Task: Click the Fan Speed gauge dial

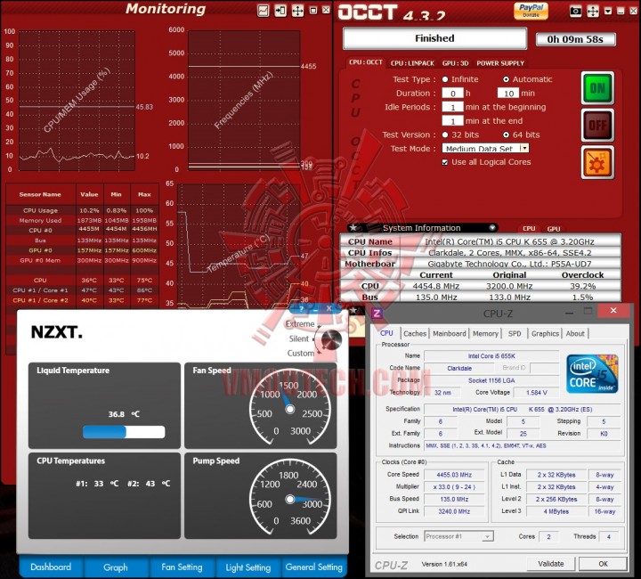Action: point(290,409)
